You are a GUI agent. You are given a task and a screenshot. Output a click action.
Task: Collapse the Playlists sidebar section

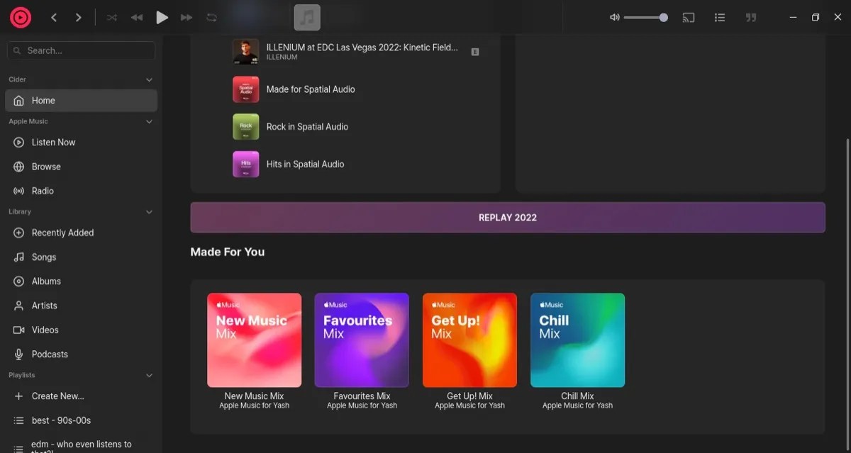coord(149,375)
